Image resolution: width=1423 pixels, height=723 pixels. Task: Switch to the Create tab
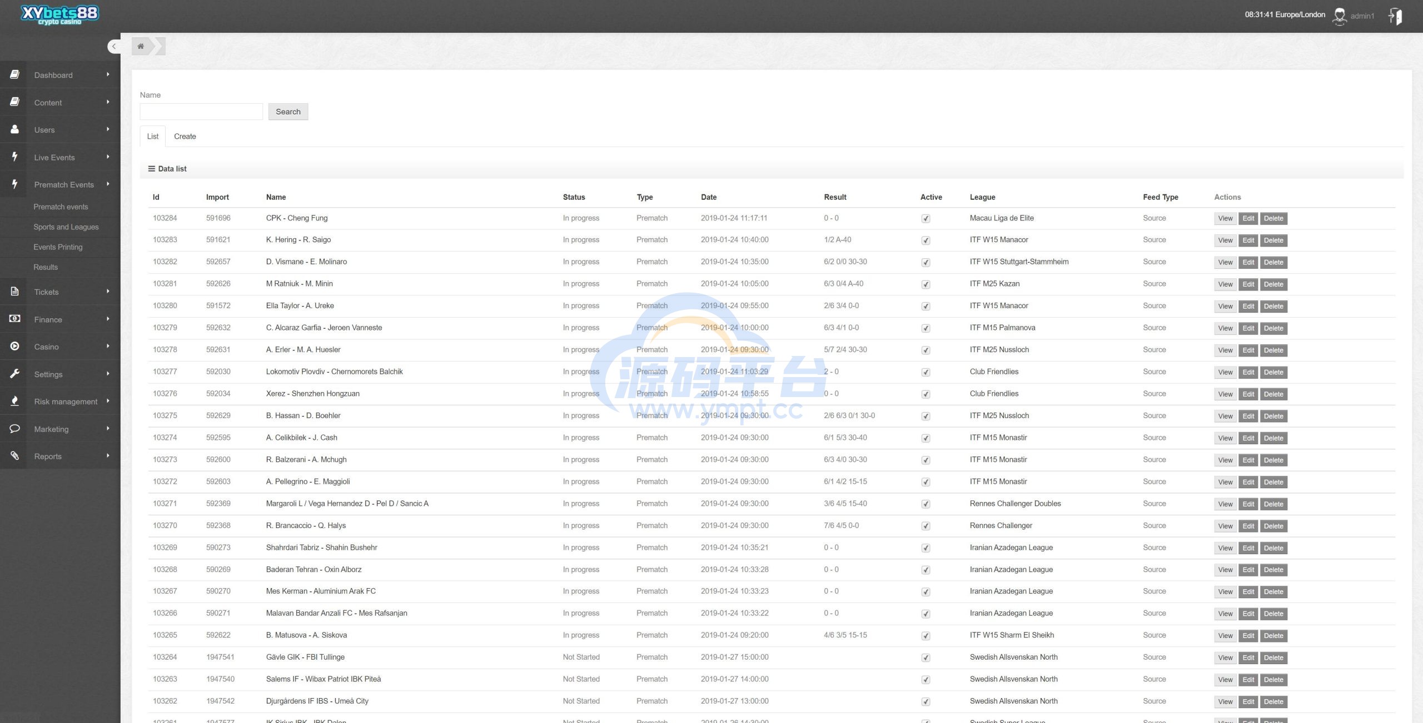click(185, 137)
